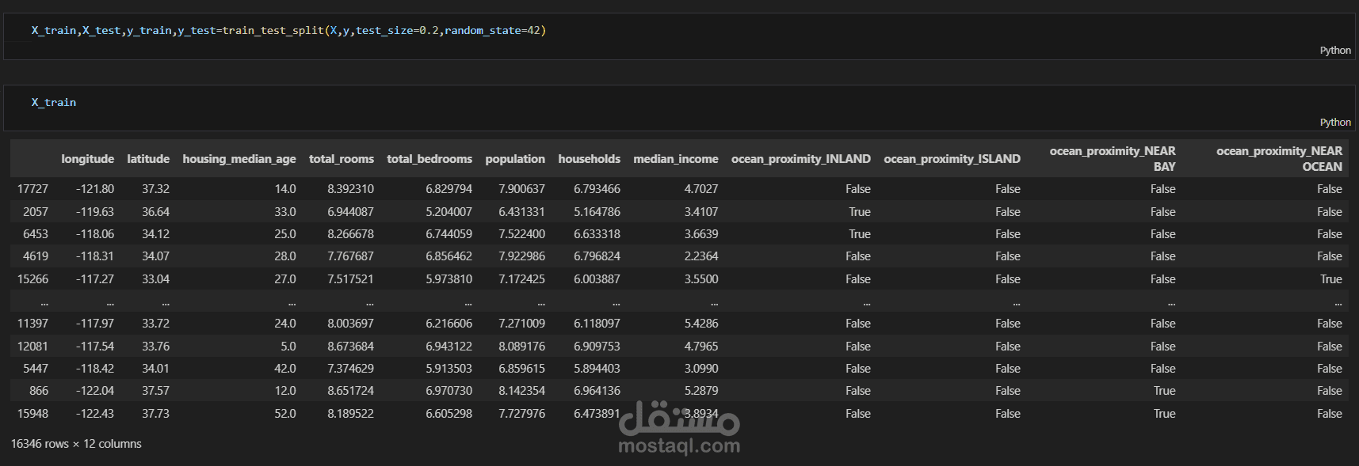
Task: Click Python language label of first cell
Action: point(1335,51)
